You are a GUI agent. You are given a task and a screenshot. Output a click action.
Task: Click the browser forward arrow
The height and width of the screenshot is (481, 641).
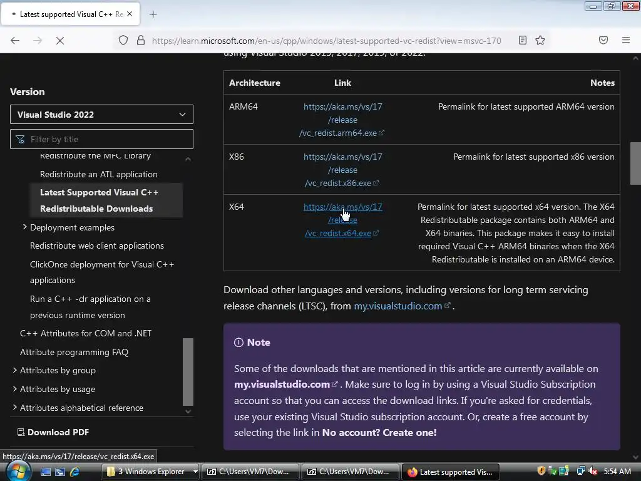[x=38, y=41]
